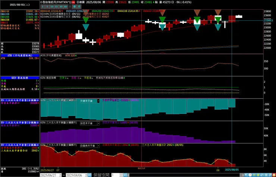Open the 投信未平倉 selector dropdown

[98, 123]
